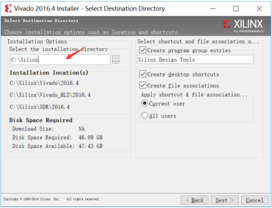The image size is (272, 208).
Task: Maximize the installer window
Action: (x=236, y=8)
